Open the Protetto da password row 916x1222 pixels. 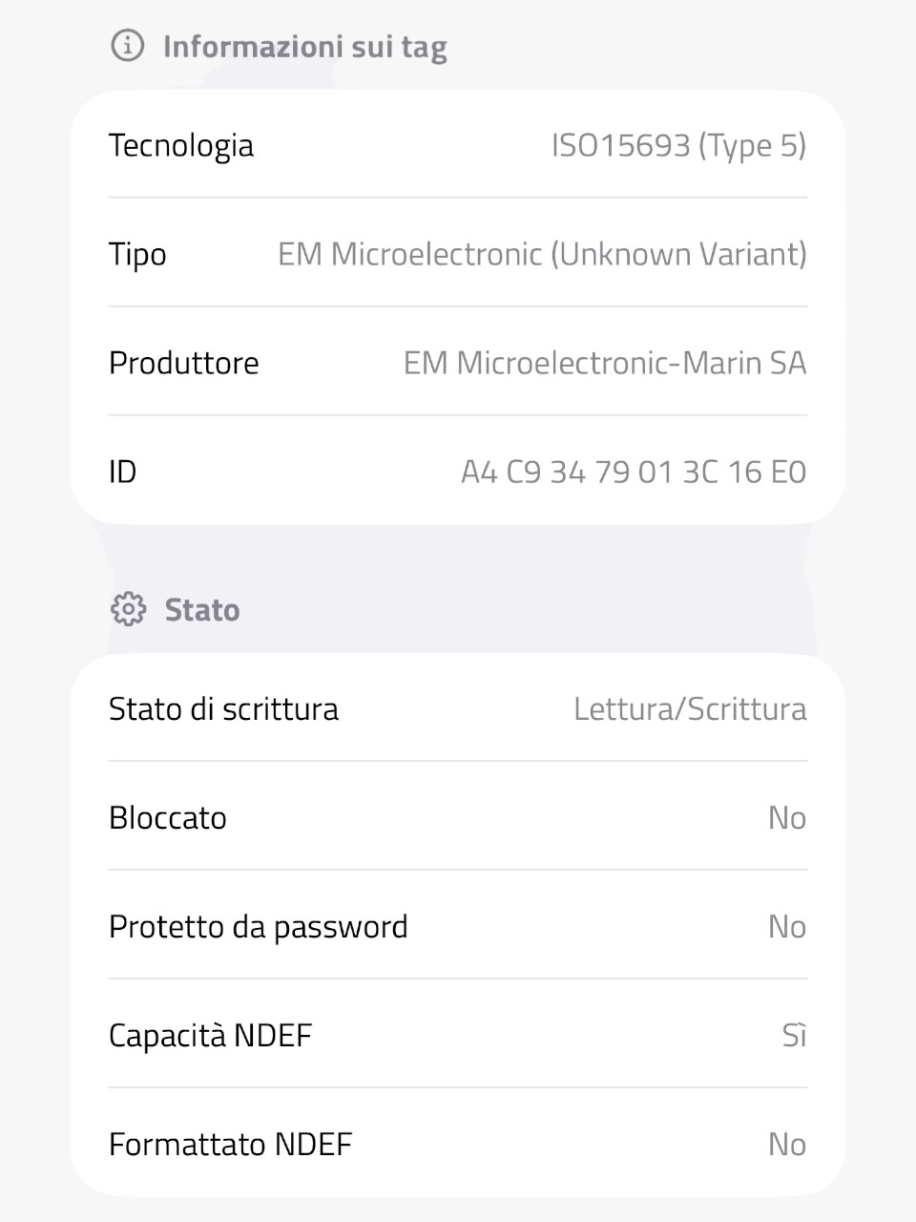458,926
